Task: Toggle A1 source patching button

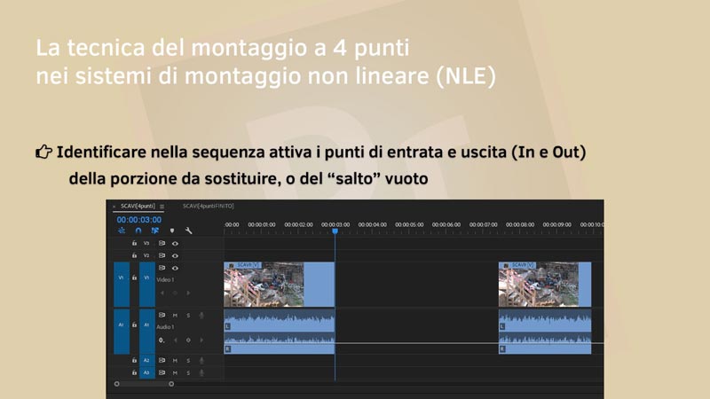Action: [122, 331]
